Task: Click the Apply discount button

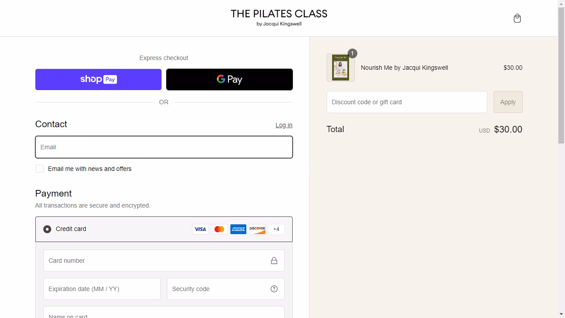Action: pyautogui.click(x=508, y=102)
